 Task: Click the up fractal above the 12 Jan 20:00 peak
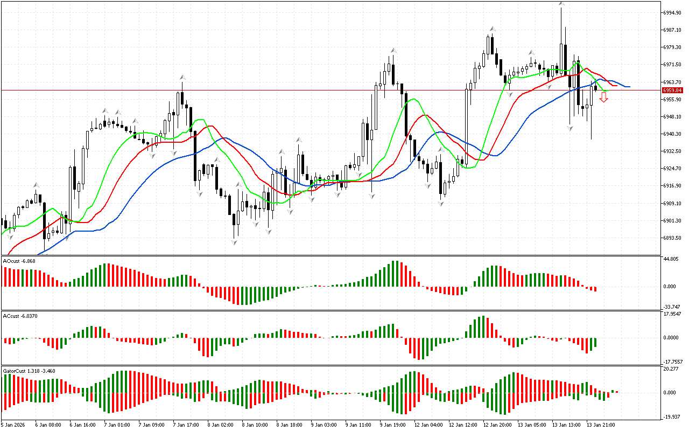pyautogui.click(x=491, y=29)
